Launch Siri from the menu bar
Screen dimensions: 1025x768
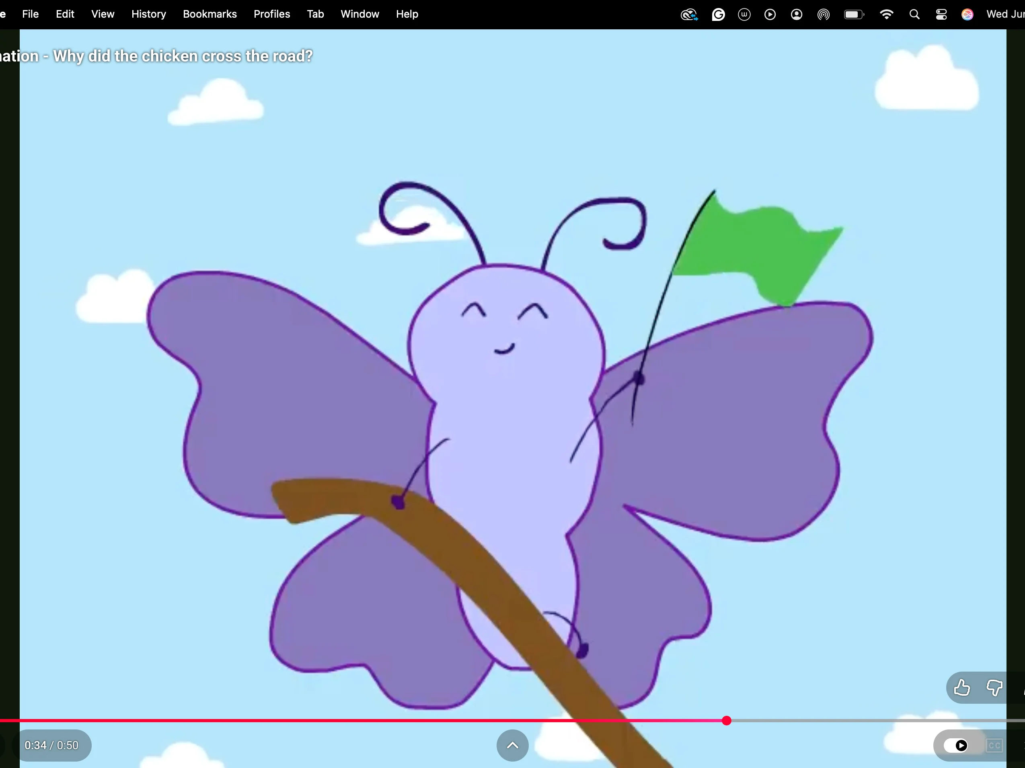click(x=967, y=15)
